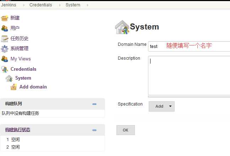The width and height of the screenshot is (230, 156).
Task: Focus the Description text area
Action: 189,75
